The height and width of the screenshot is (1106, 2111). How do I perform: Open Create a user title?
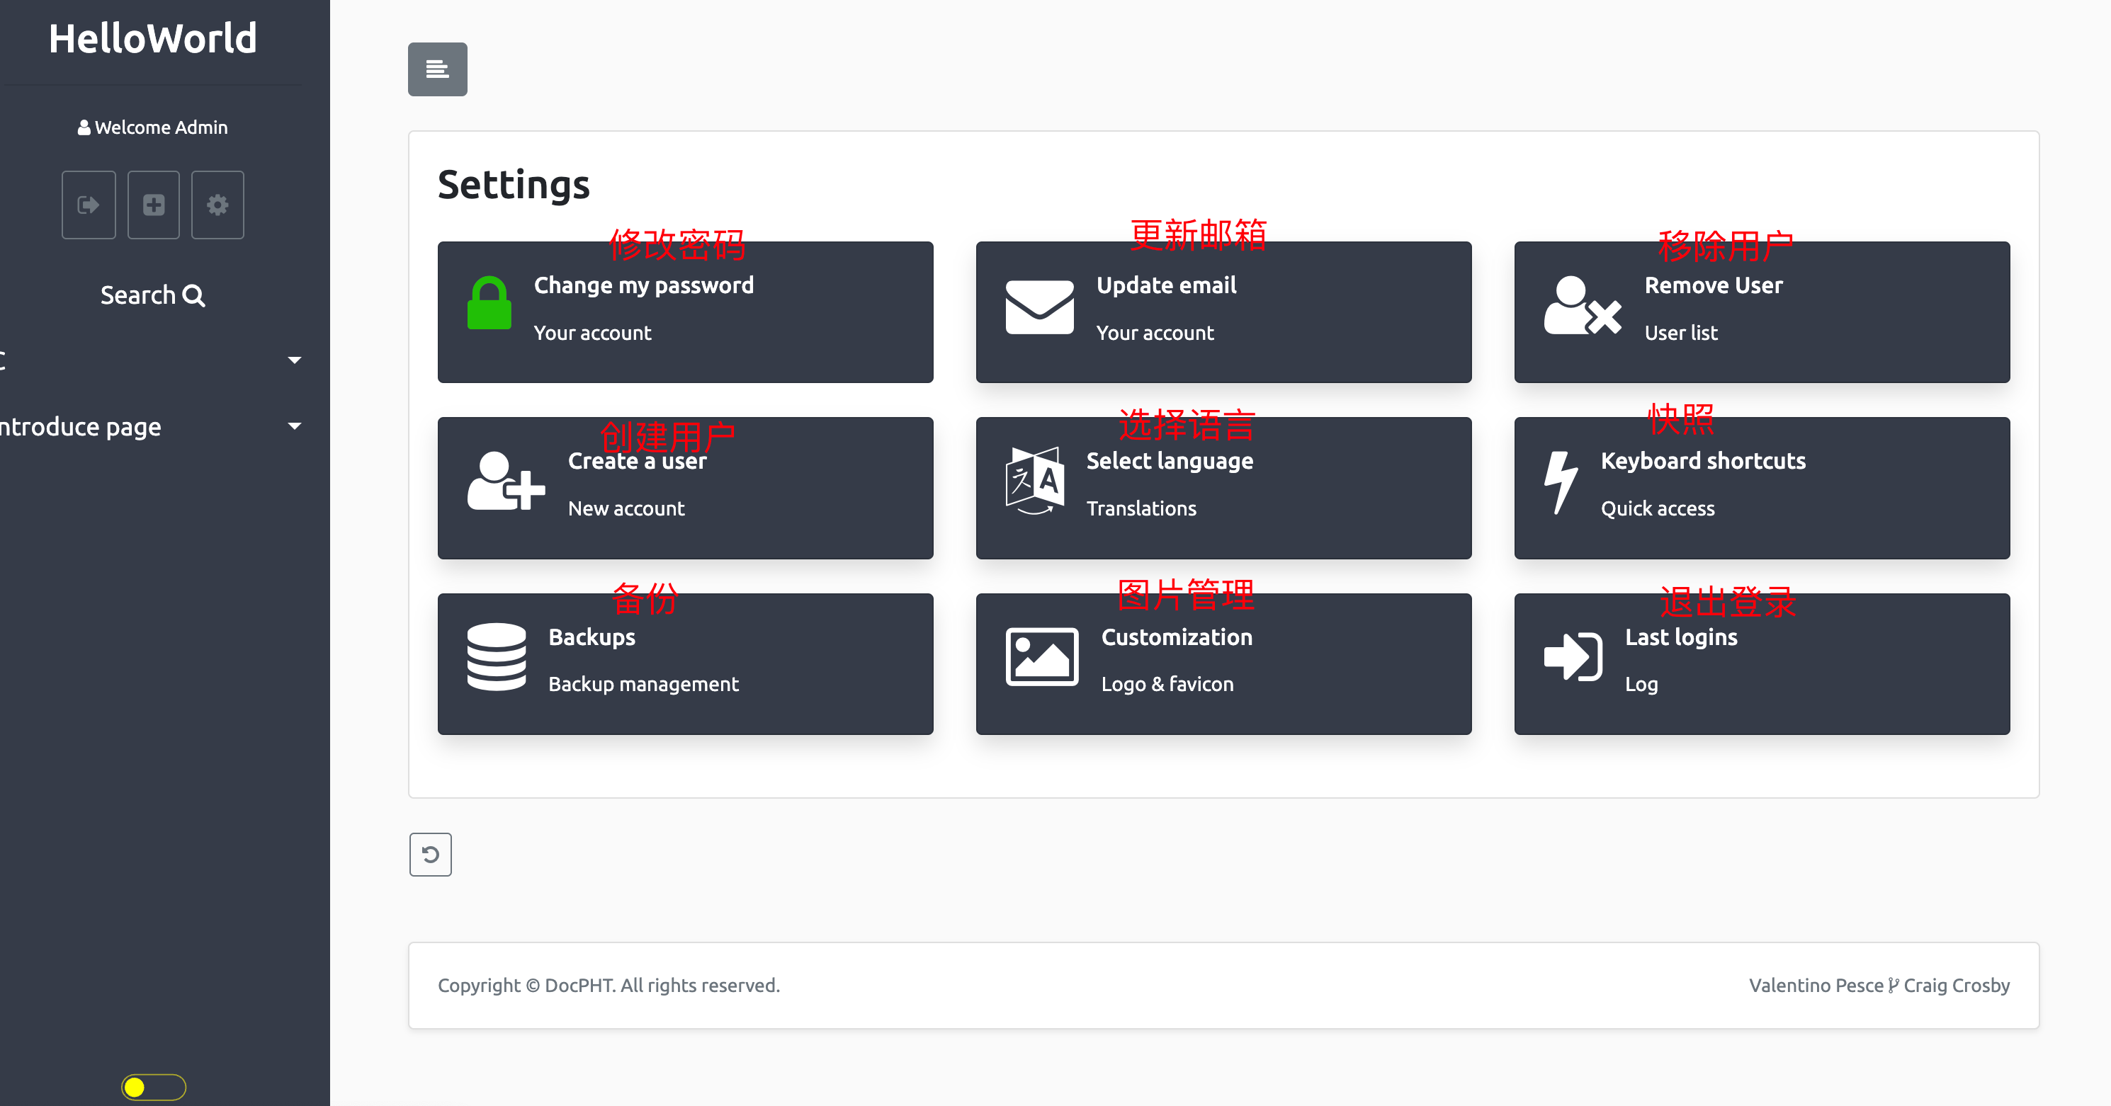637,461
